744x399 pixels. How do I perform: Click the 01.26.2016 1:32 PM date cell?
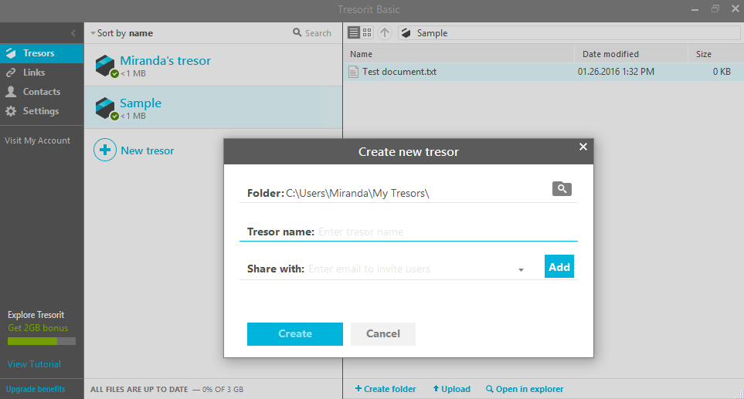tap(616, 72)
